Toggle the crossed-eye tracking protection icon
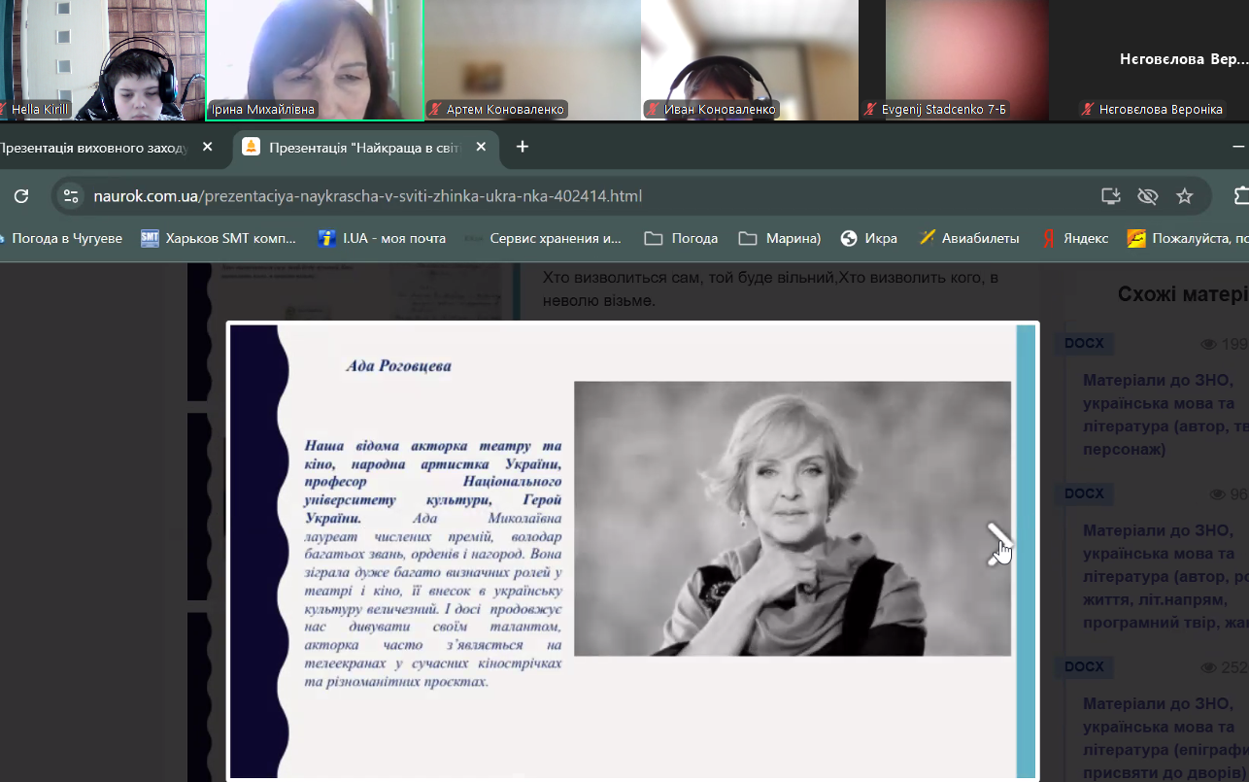The image size is (1249, 782). point(1147,196)
